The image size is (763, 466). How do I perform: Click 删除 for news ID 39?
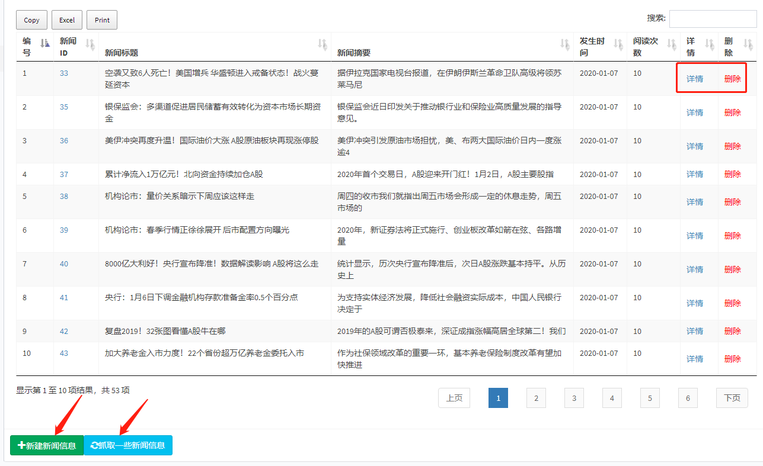(733, 236)
